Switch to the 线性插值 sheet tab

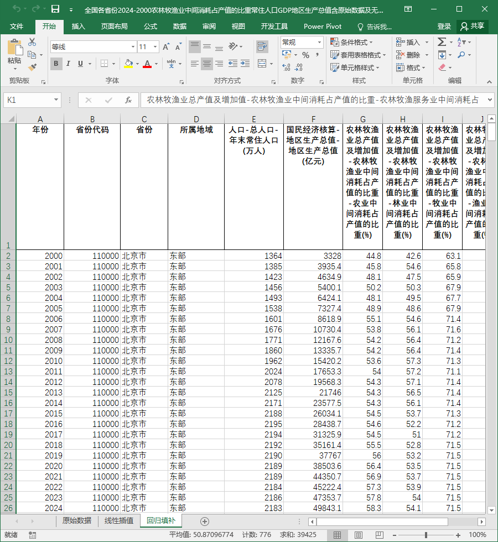[x=119, y=520]
